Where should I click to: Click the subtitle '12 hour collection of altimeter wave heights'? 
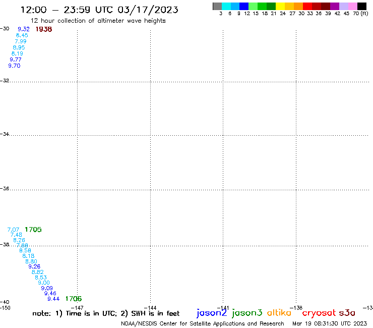point(98,21)
